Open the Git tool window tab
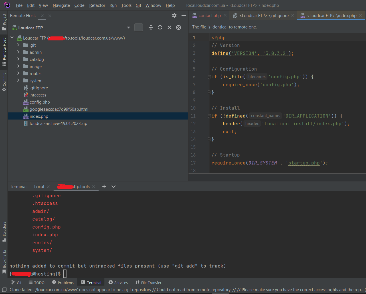 pos(16,282)
